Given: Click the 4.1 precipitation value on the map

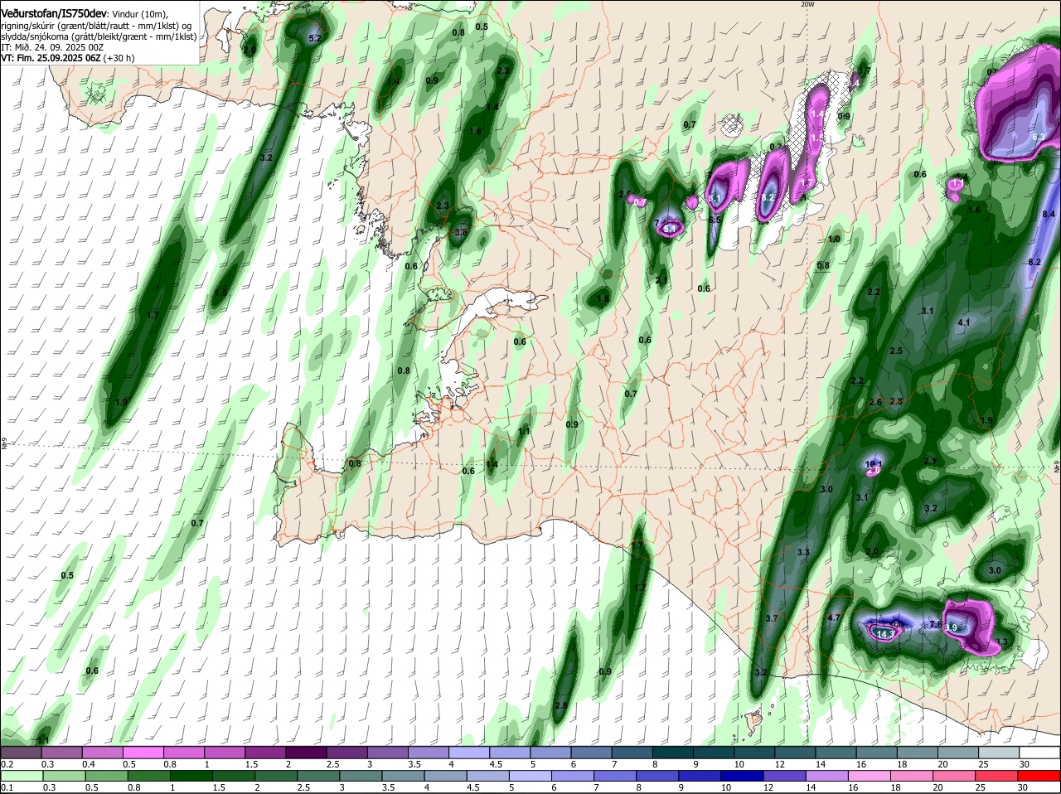Looking at the screenshot, I should (964, 322).
